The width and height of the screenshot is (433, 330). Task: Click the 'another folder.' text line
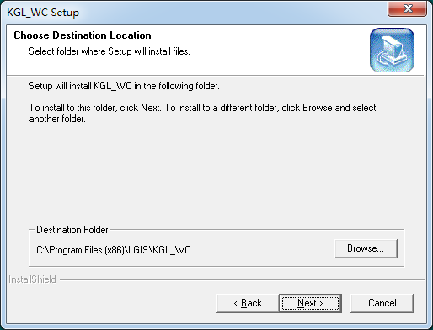[x=57, y=119]
